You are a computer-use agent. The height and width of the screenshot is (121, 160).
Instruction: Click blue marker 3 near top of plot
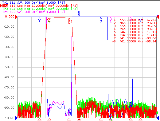[x=101, y=20]
